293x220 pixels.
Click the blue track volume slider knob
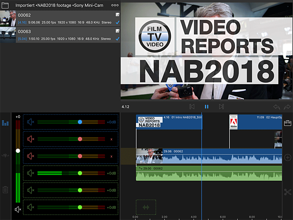click(80, 122)
